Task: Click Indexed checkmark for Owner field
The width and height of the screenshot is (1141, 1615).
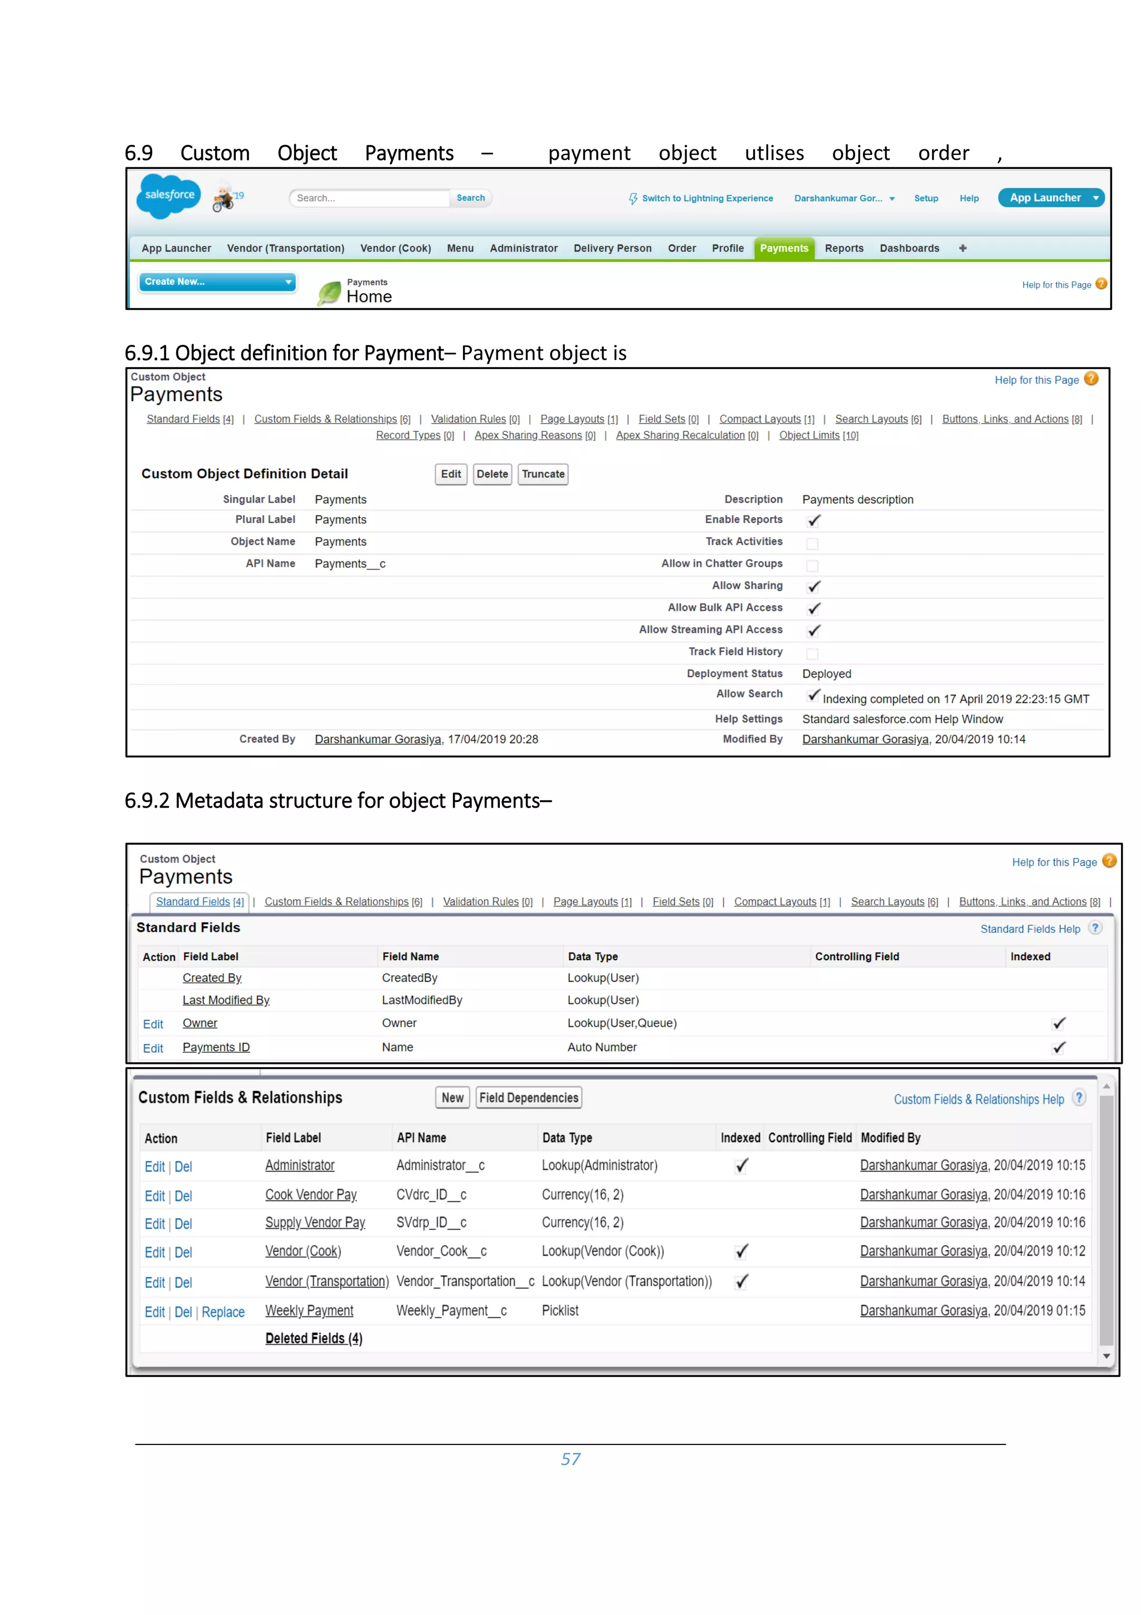Action: coord(1059,1023)
